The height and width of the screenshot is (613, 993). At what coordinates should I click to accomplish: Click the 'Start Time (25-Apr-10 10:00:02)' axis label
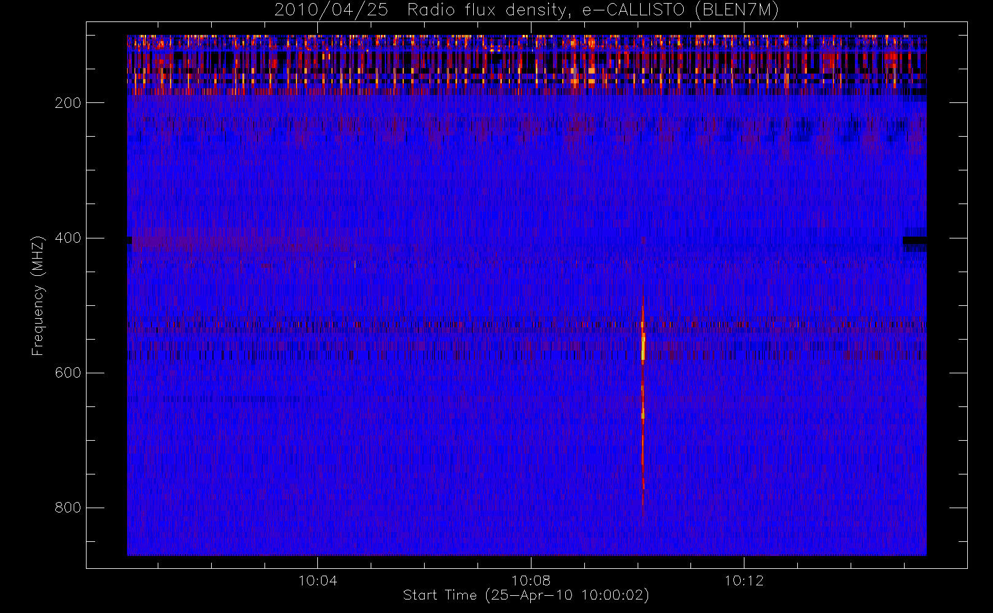(x=526, y=595)
